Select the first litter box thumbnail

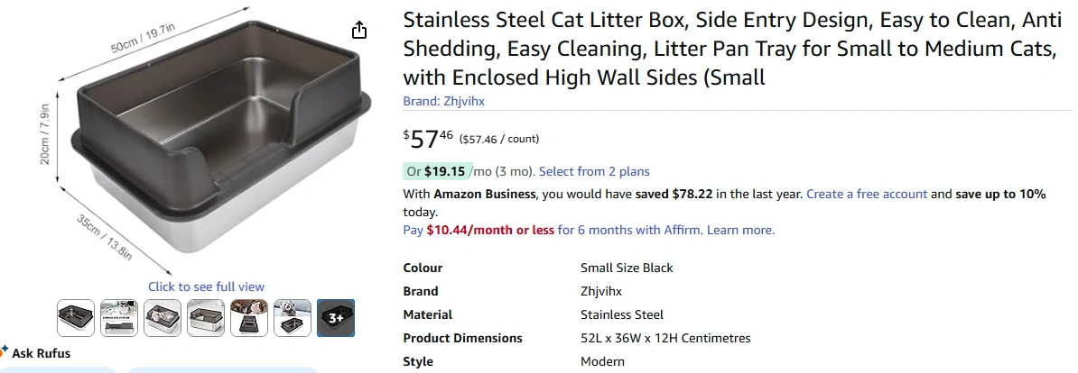[76, 317]
